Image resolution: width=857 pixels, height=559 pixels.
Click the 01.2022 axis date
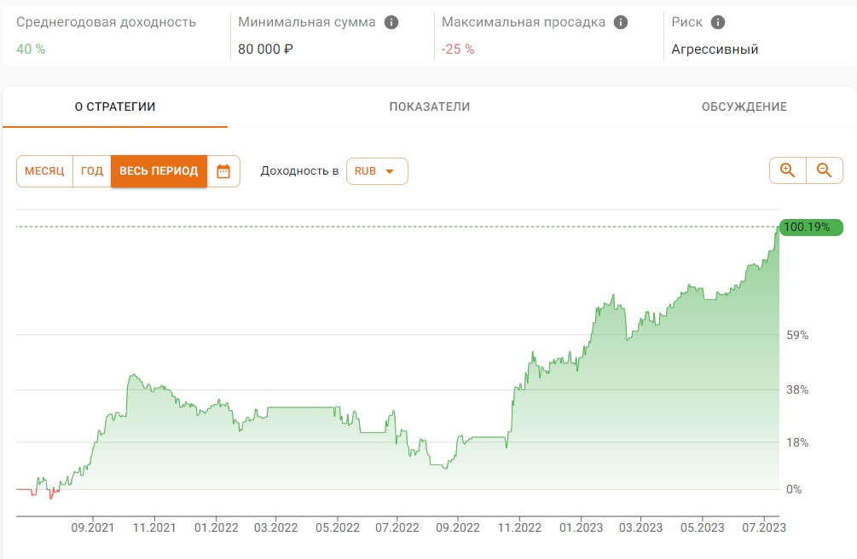click(217, 527)
